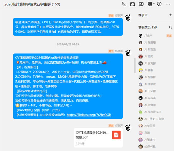Click the yellow cartoon avatar below the dark photo avatar
Screen dimensions: 174x151
click(x=140, y=70)
